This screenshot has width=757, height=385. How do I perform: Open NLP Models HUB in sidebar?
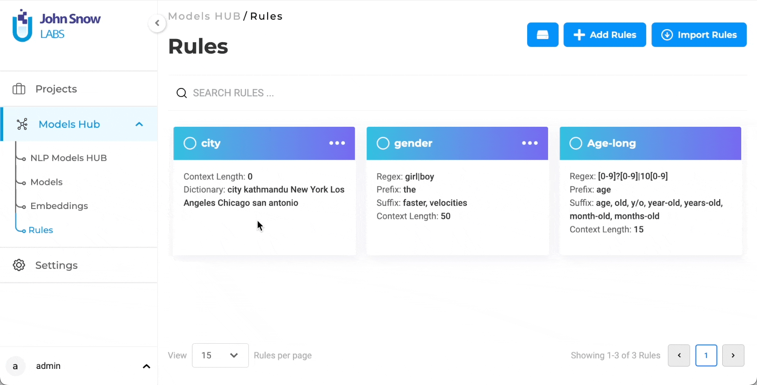(69, 158)
